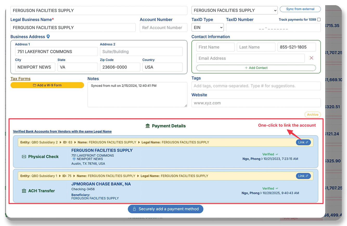Focus the Ref Account Number field
Screen dimensions: 347x226
pos(164,28)
